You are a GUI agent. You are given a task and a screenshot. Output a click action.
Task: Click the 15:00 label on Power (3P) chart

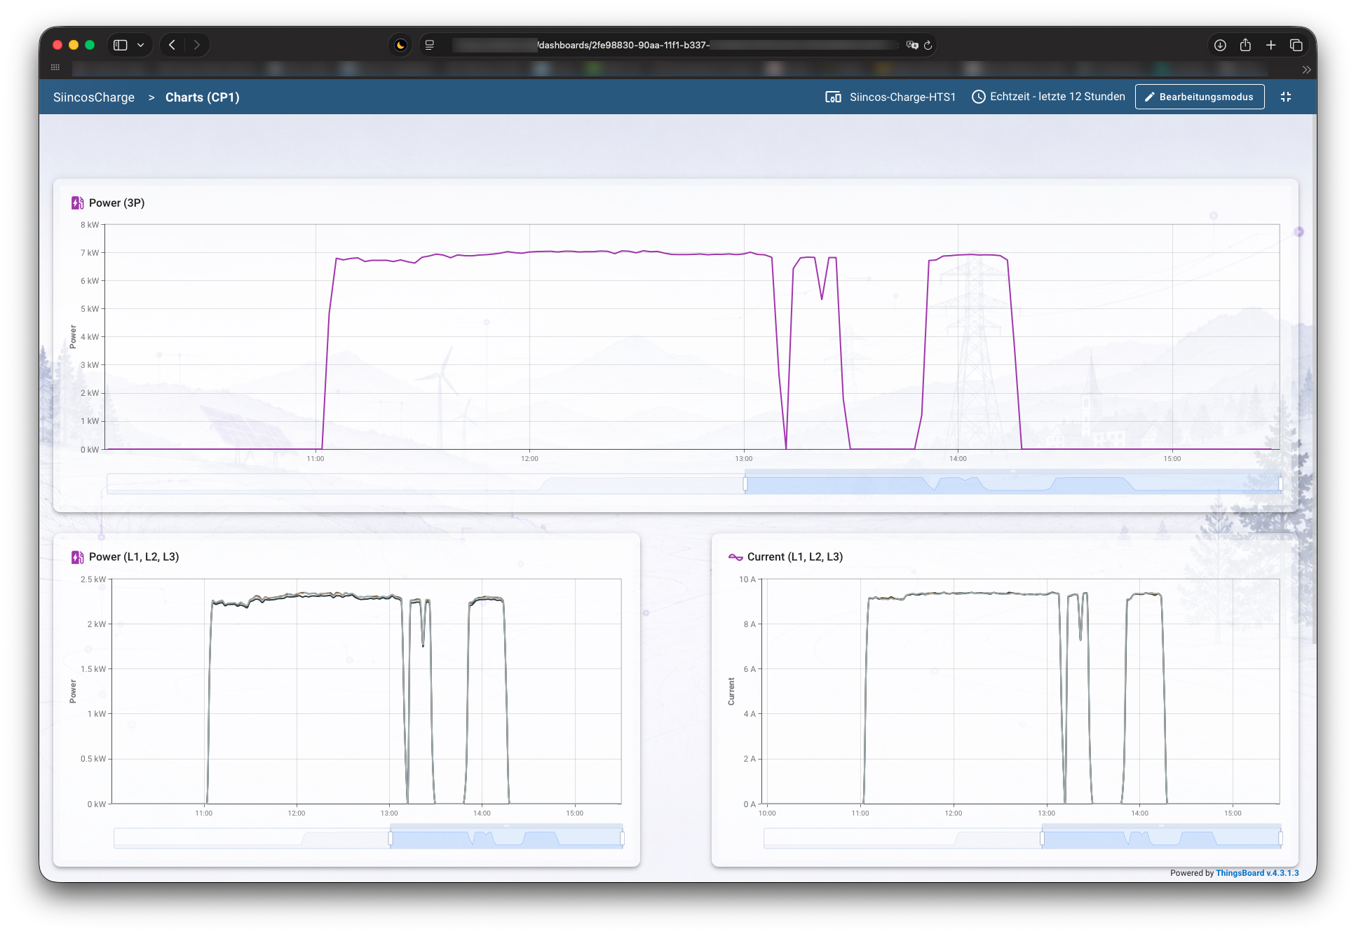click(1172, 459)
